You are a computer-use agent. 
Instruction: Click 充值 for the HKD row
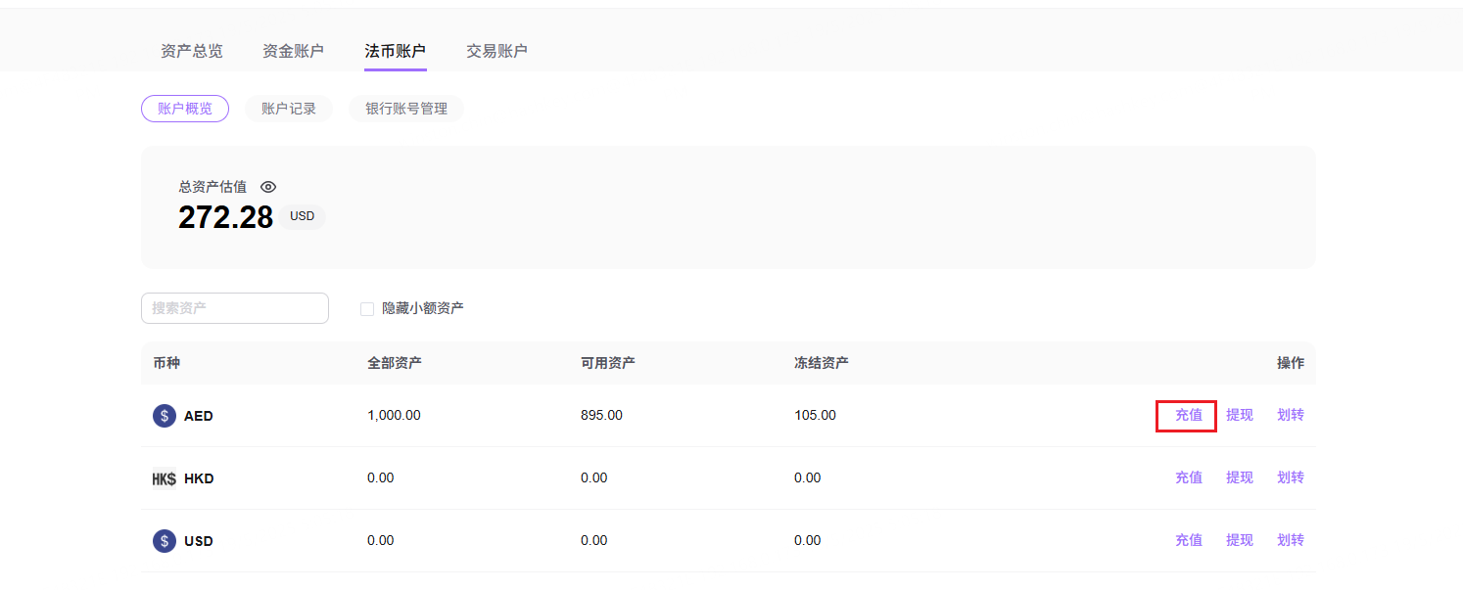(1189, 477)
